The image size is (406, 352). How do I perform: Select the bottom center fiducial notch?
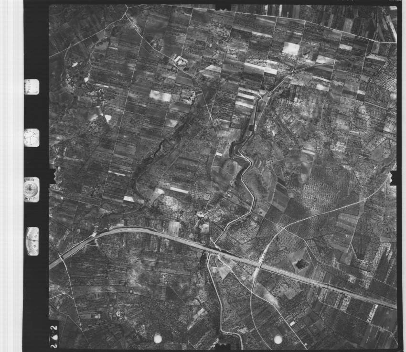223,346
